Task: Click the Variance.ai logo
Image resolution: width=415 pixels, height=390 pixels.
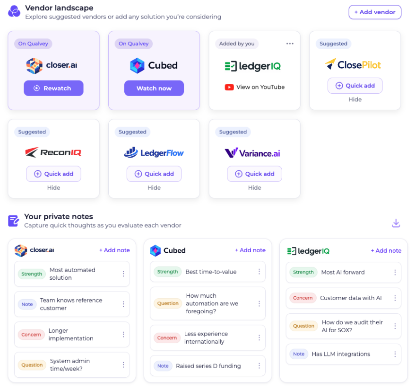Action: point(252,153)
